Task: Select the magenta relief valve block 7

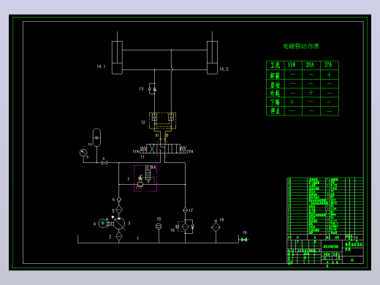Action: (x=145, y=178)
